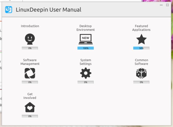Click the "Introduction" text label
Image resolution: width=173 pixels, height=127 pixels.
click(x=30, y=26)
